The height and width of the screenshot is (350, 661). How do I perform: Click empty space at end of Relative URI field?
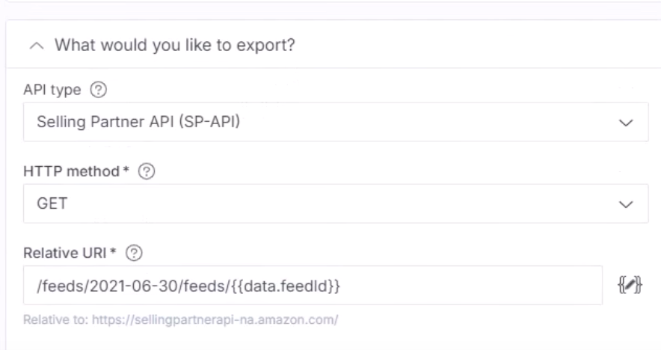pos(470,286)
